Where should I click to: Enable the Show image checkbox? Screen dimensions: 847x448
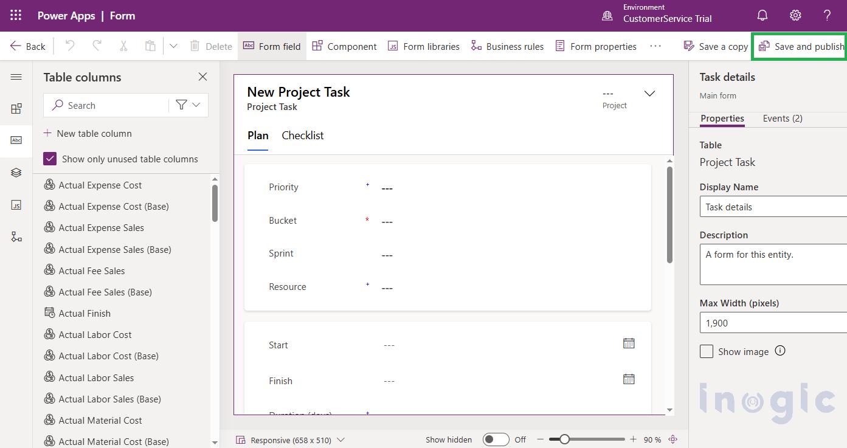(x=706, y=351)
